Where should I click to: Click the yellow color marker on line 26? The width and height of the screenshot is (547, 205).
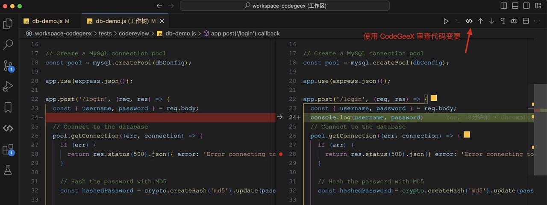click(x=467, y=135)
